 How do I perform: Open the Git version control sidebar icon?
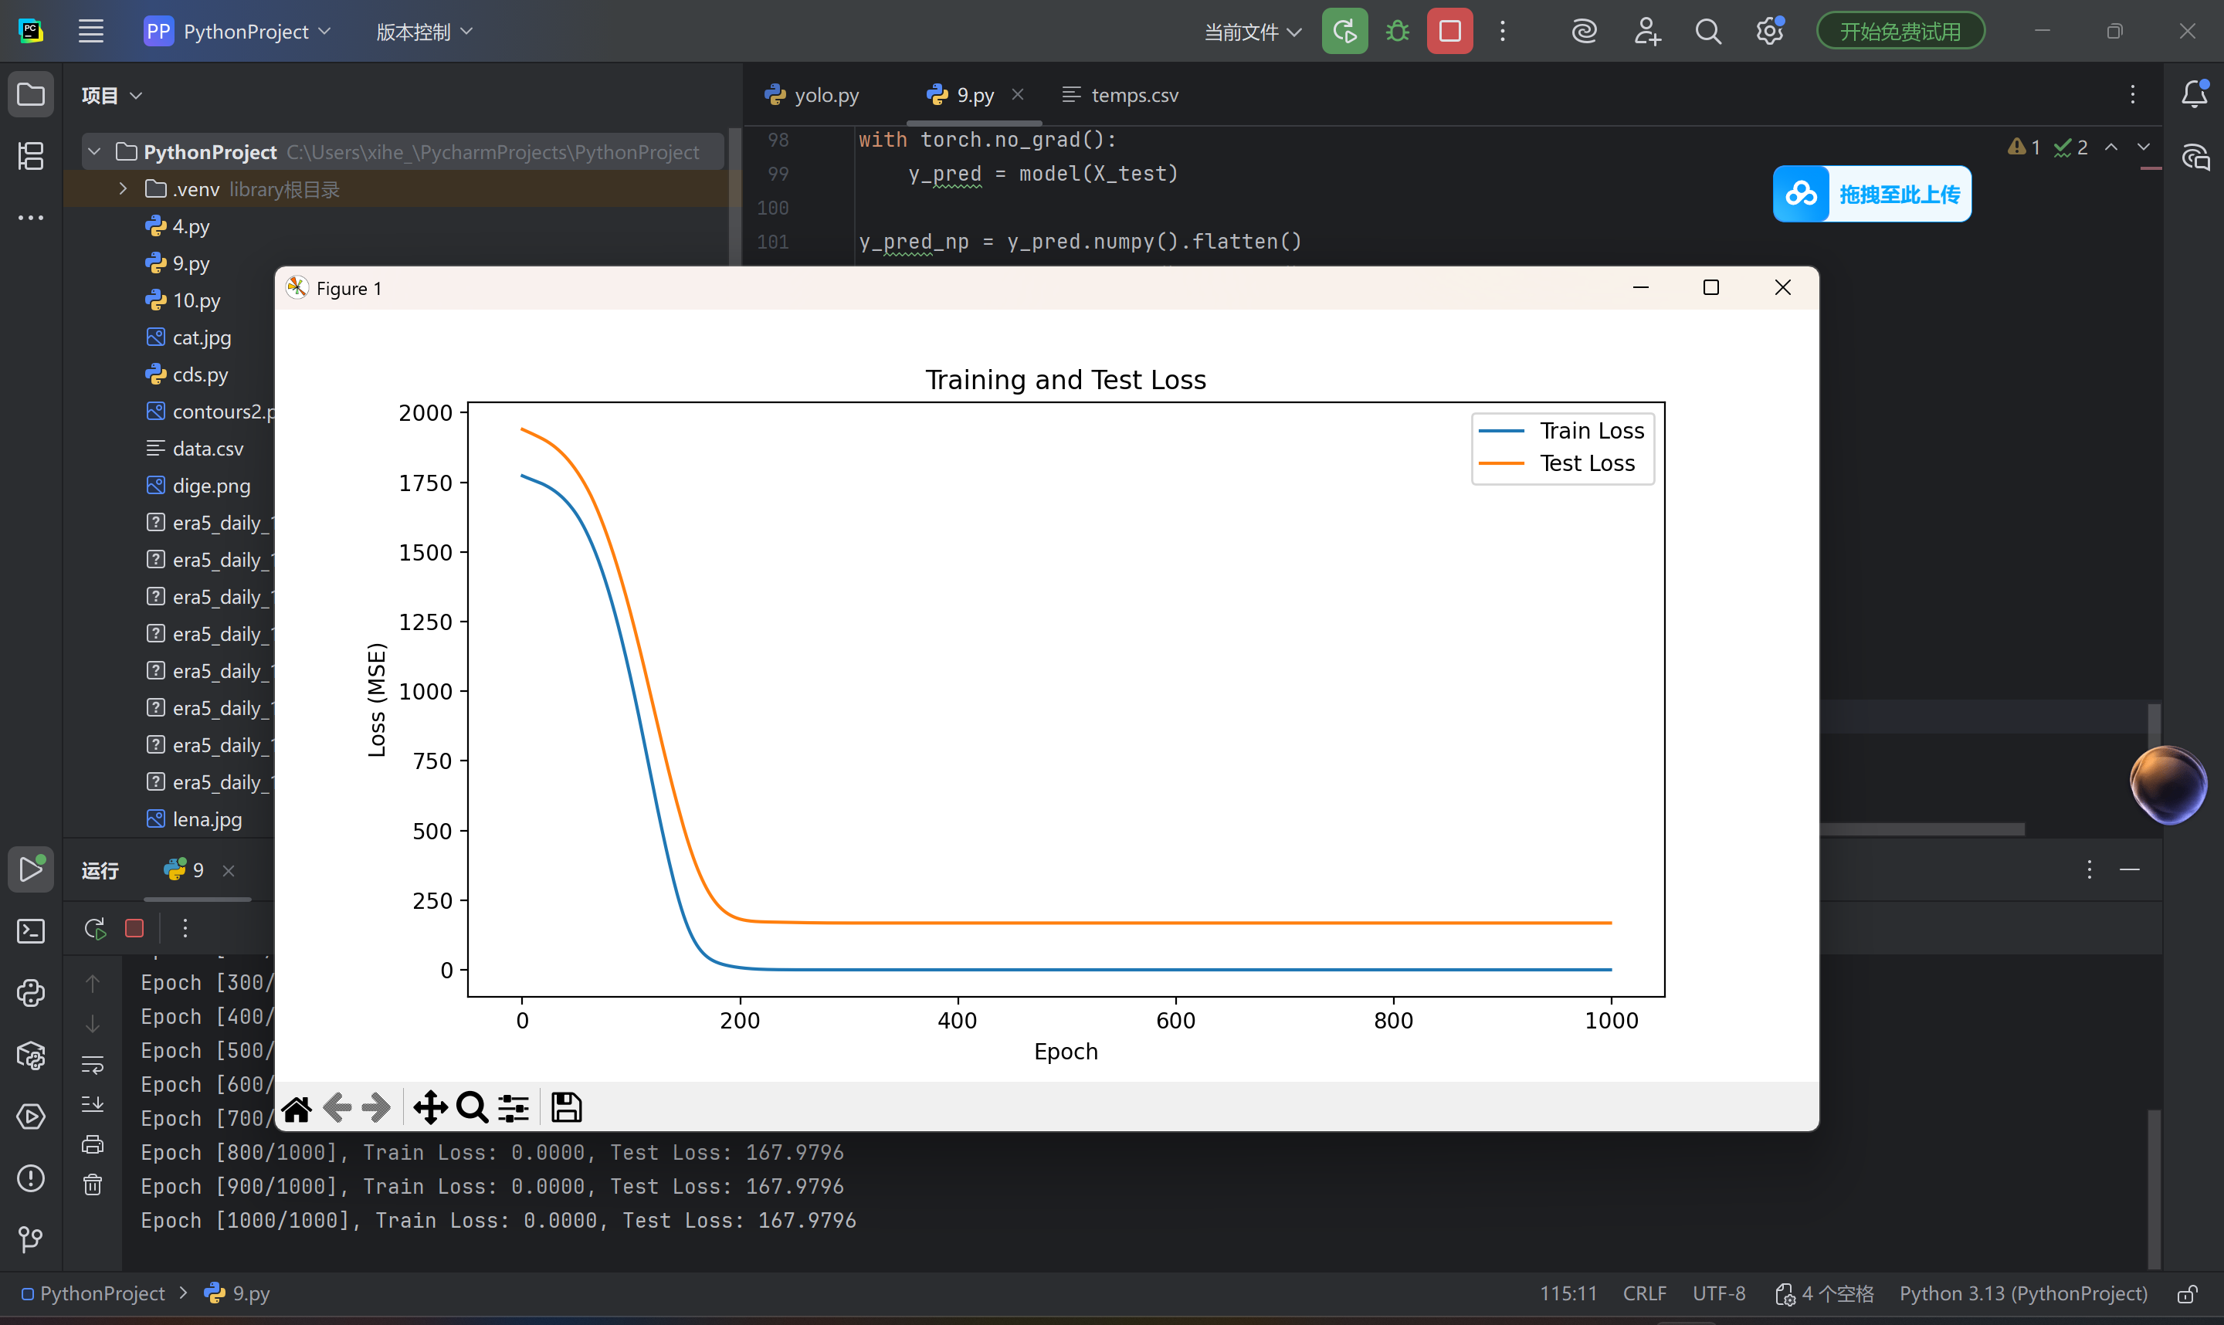(x=31, y=1239)
